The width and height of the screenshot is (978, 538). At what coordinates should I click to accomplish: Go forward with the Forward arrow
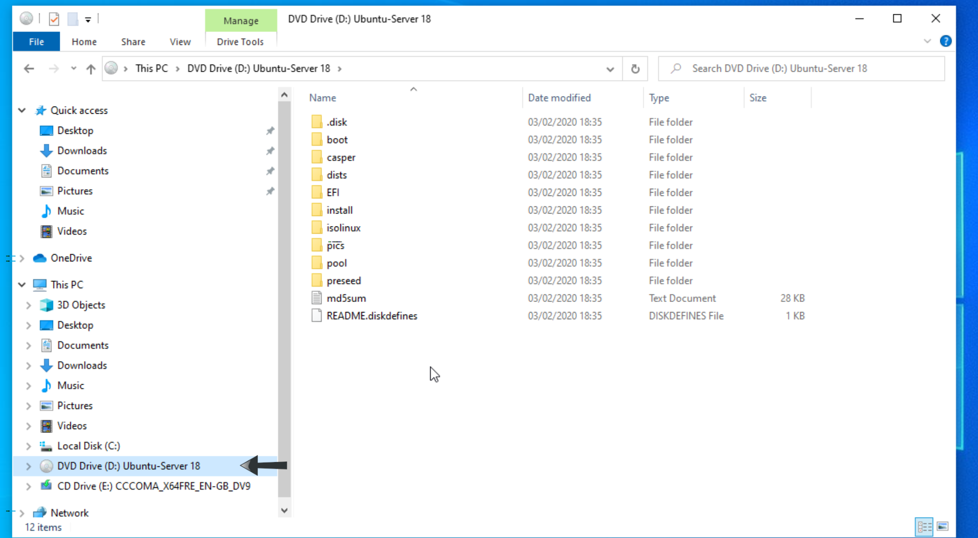(x=54, y=68)
